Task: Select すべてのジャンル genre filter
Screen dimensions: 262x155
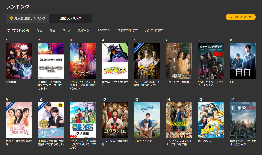Action: click(x=18, y=30)
